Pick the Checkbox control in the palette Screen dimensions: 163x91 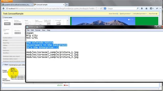click(18, 32)
